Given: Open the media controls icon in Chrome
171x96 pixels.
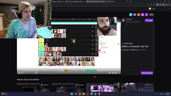Looking at the screenshot, I should (x=160, y=5).
